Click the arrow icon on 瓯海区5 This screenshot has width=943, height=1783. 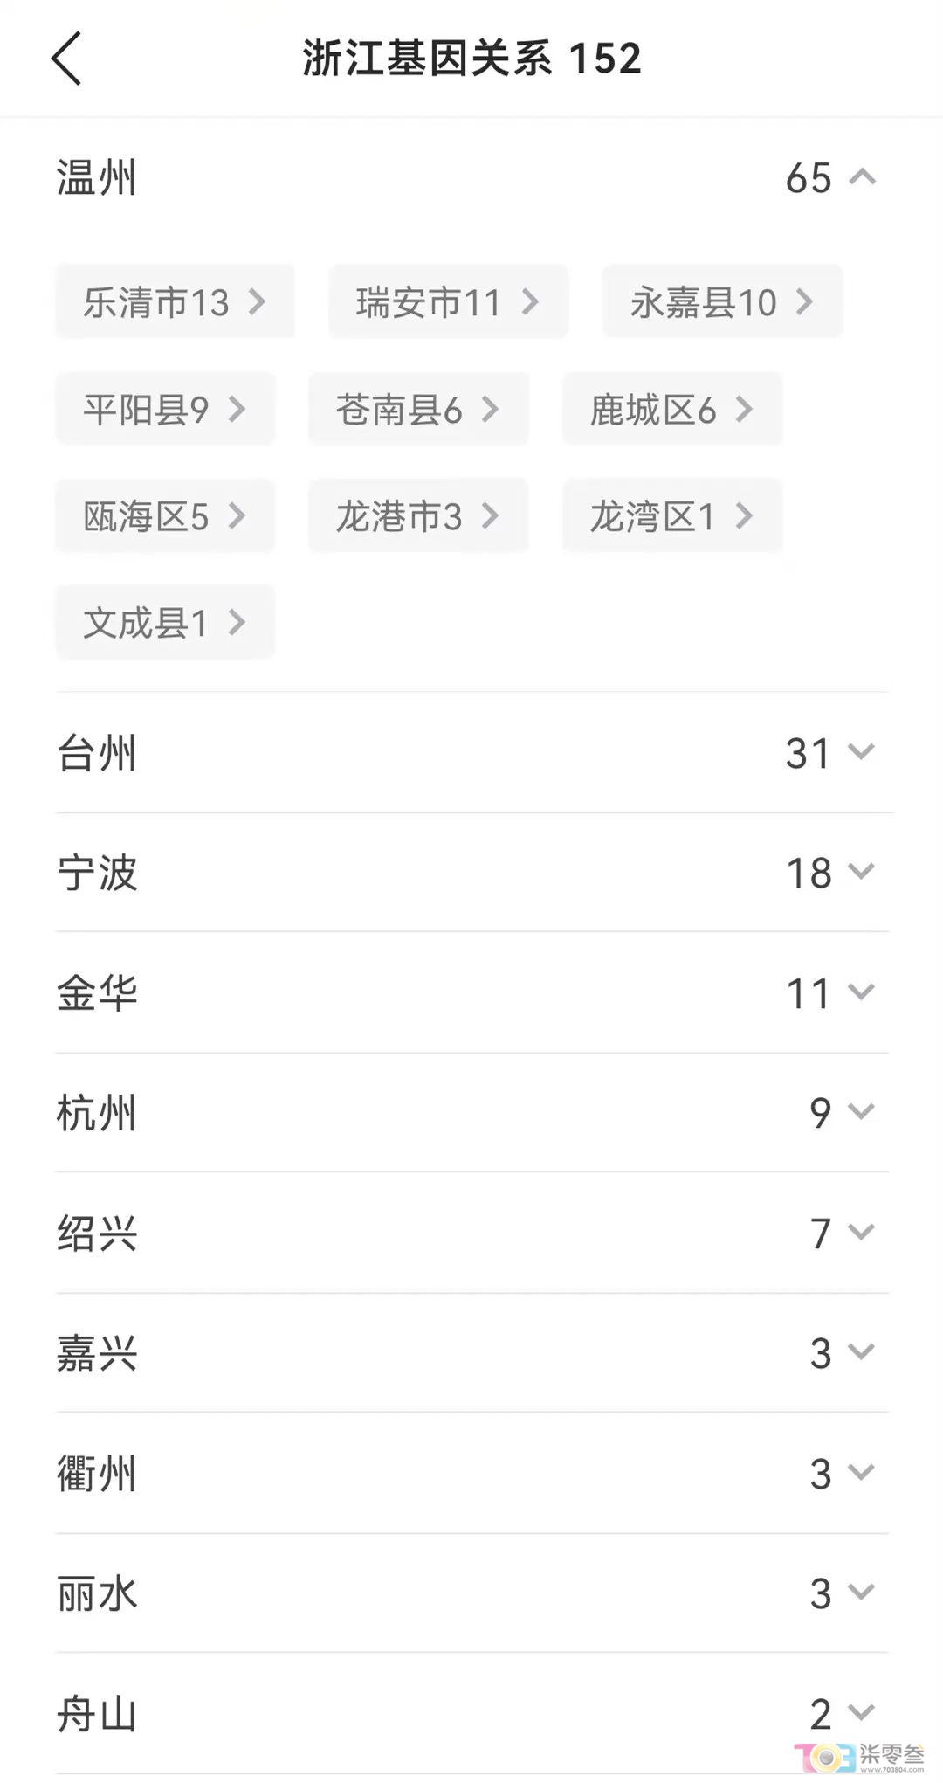[237, 515]
